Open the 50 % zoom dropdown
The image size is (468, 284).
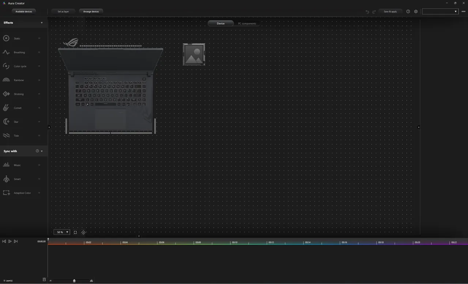pyautogui.click(x=62, y=232)
